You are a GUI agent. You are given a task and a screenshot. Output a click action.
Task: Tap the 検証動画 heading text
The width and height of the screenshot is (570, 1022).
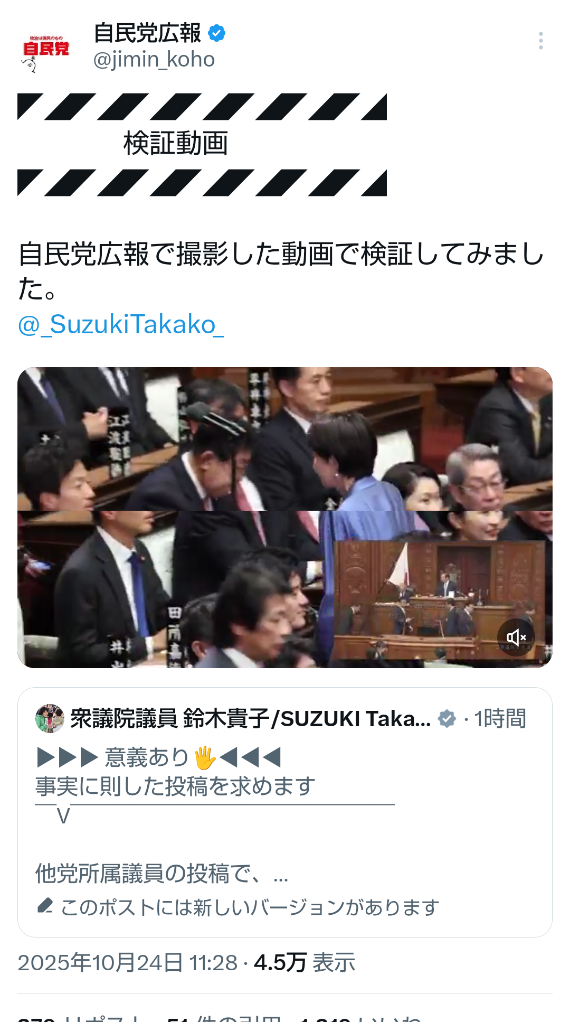tap(176, 144)
